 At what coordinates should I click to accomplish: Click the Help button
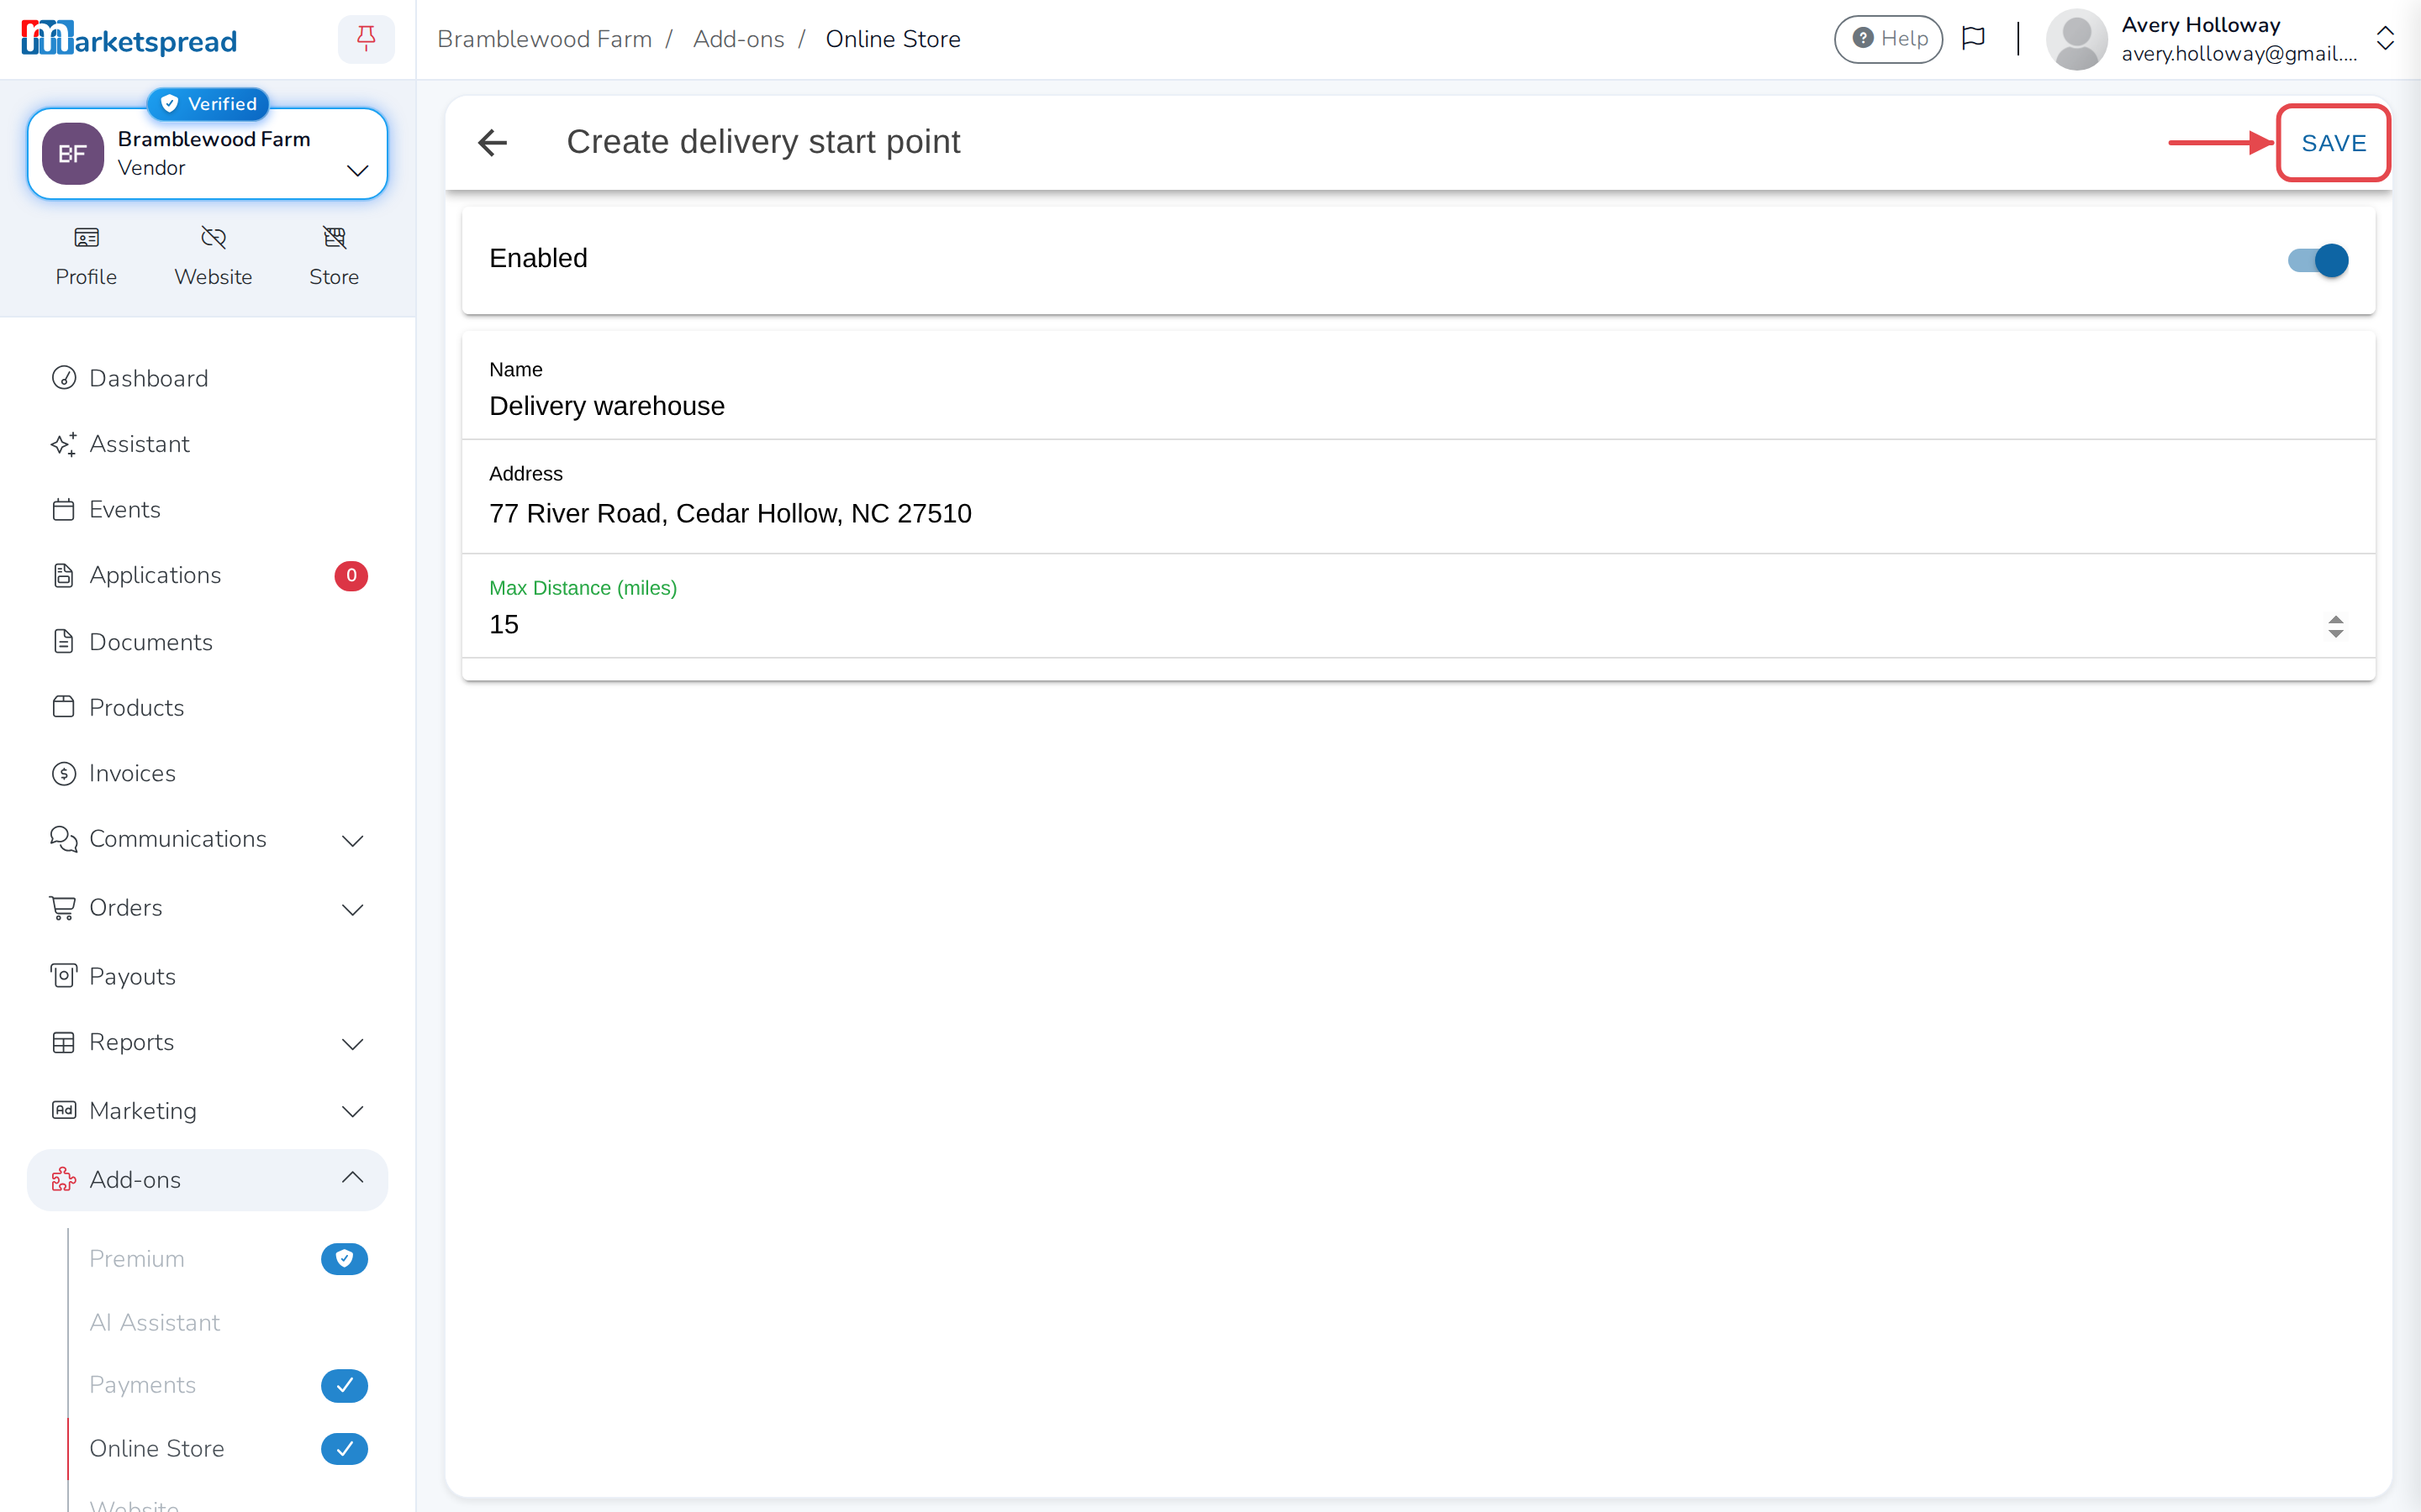tap(1888, 39)
